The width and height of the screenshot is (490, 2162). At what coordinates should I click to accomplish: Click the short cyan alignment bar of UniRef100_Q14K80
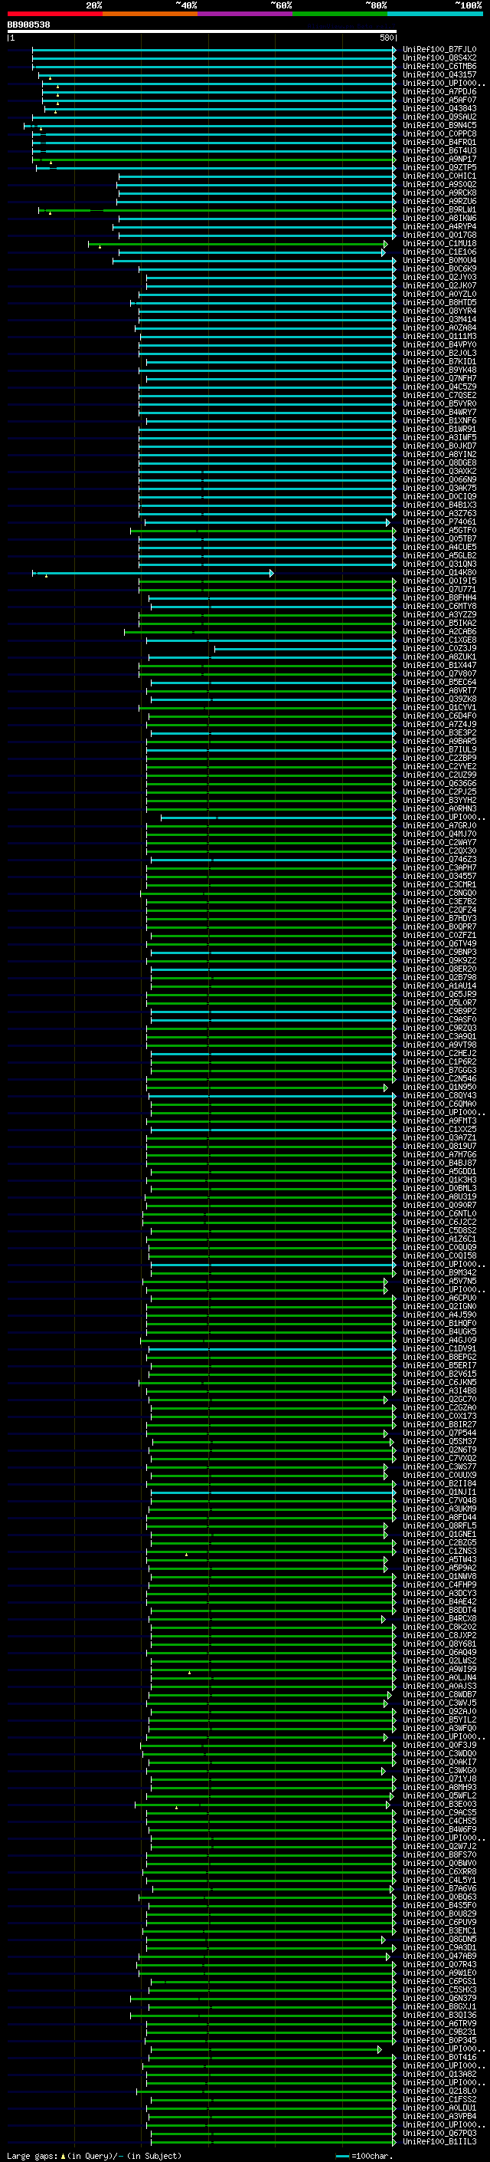153,573
